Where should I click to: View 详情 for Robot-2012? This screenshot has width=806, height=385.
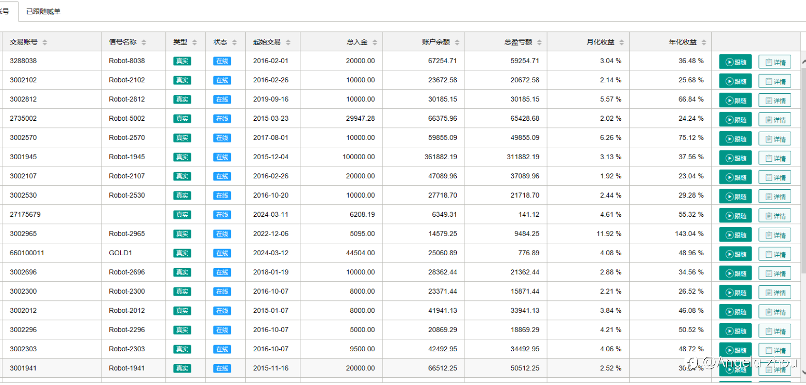coord(775,312)
